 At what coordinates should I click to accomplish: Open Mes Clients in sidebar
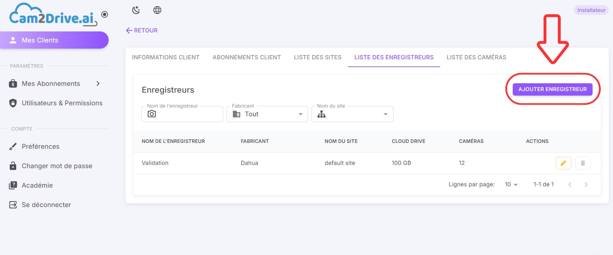click(x=54, y=40)
